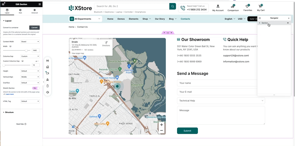This screenshot has width=295, height=146.
Task: Toggle Section visibility eye in Navigator
Action: coord(288,23)
